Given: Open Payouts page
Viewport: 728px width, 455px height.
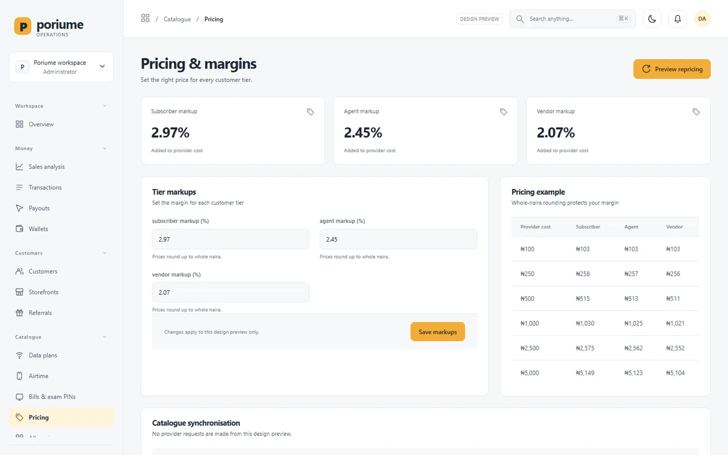Looking at the screenshot, I should point(61,208).
